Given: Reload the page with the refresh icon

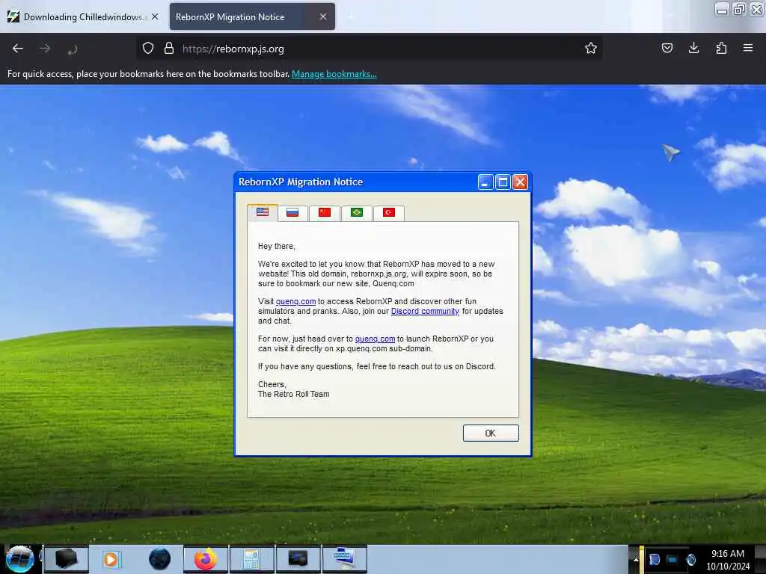Looking at the screenshot, I should (x=73, y=49).
